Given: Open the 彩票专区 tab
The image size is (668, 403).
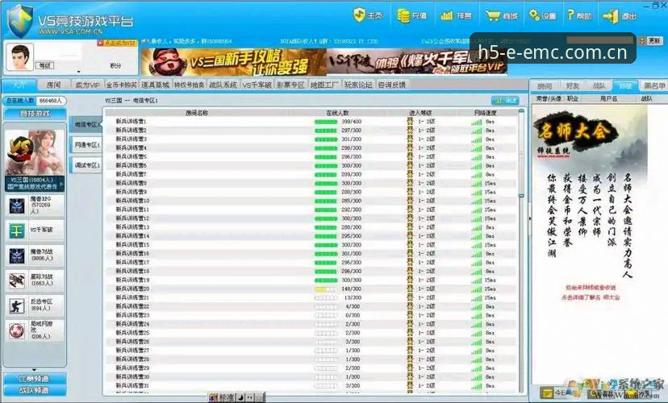Looking at the screenshot, I should point(290,85).
